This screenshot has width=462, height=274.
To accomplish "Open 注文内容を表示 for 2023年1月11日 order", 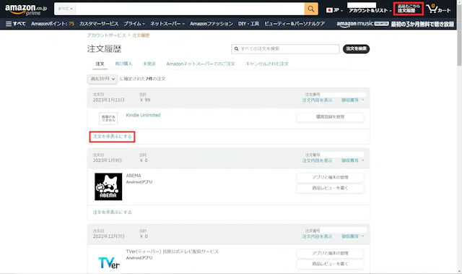I will coord(317,100).
